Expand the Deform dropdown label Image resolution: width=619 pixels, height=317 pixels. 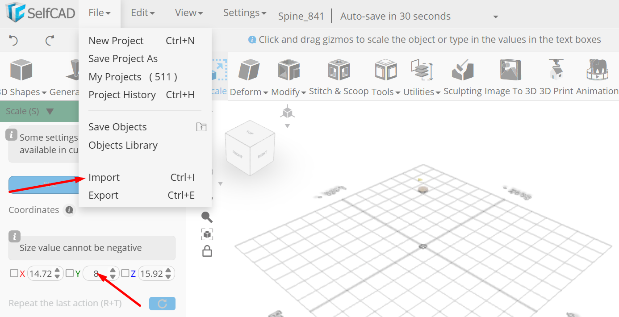(249, 92)
